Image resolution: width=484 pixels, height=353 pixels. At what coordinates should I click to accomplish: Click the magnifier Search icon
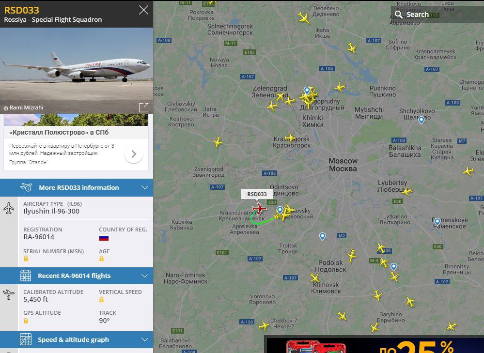tap(399, 15)
